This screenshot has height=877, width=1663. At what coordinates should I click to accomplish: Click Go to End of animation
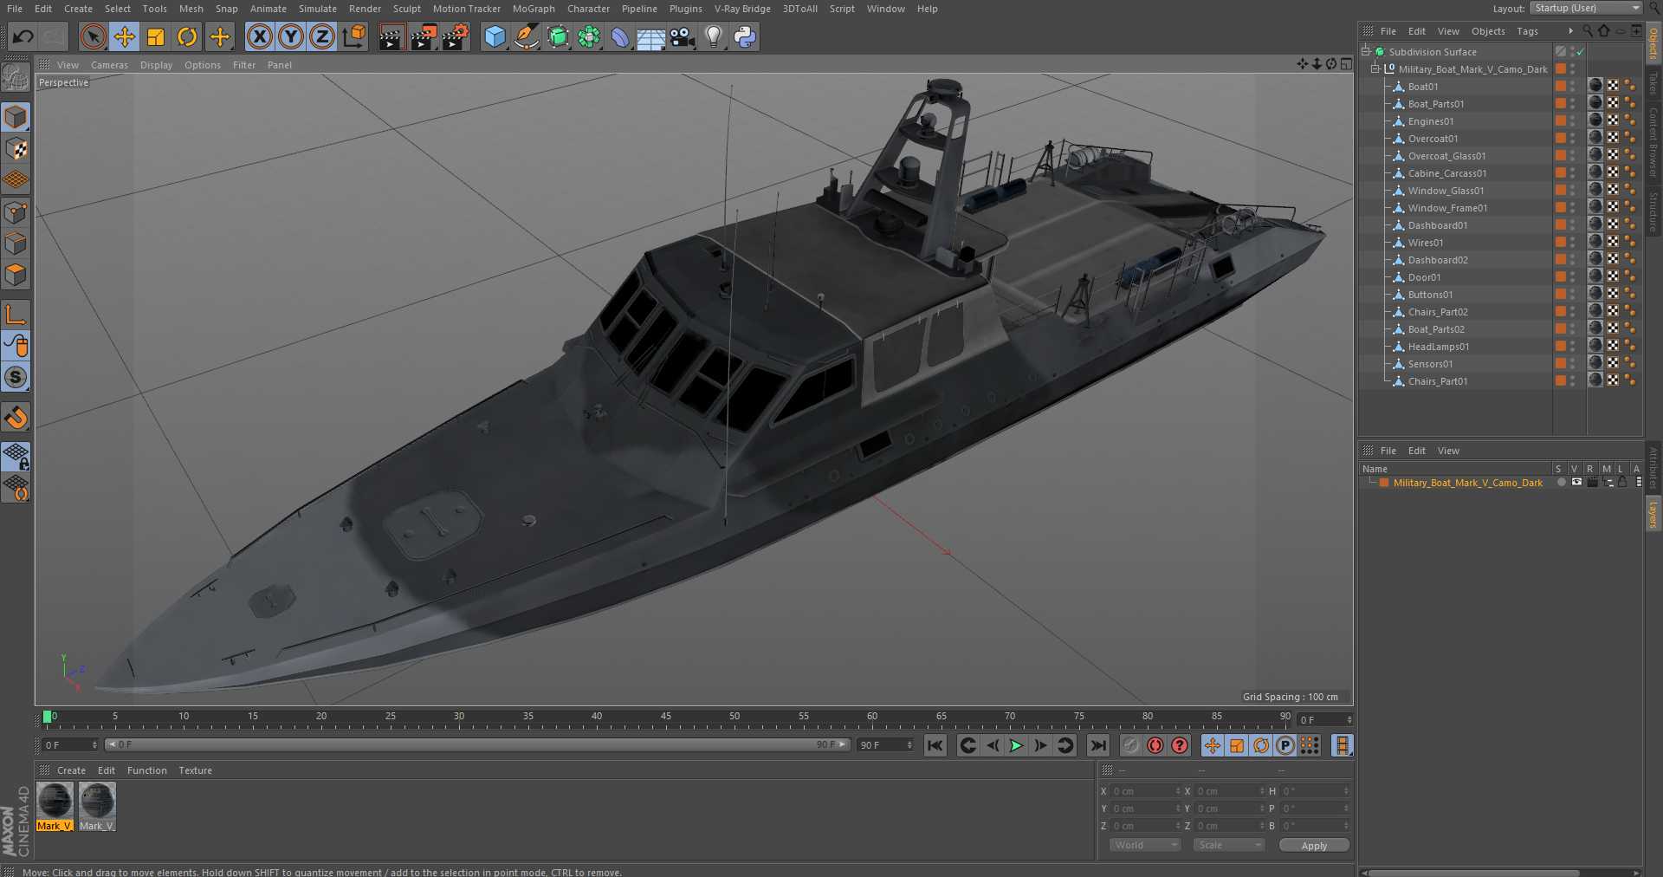coord(1097,745)
